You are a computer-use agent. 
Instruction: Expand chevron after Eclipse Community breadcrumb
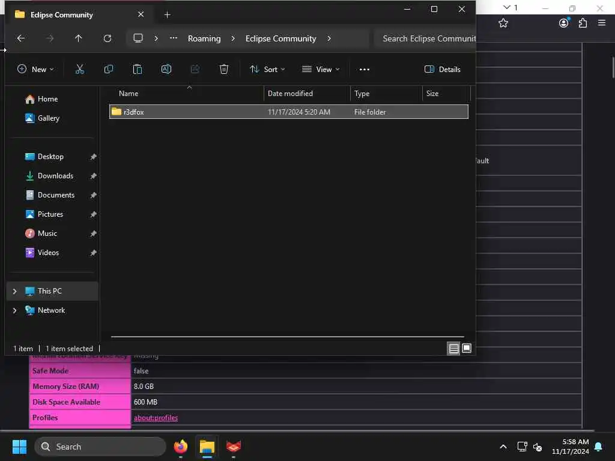pos(329,38)
